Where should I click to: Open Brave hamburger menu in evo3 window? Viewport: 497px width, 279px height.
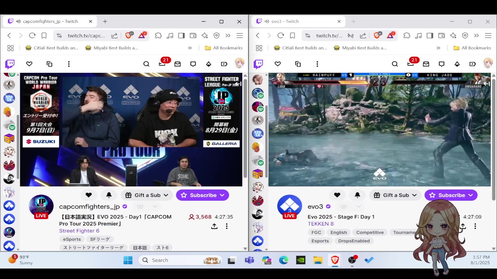(x=488, y=36)
